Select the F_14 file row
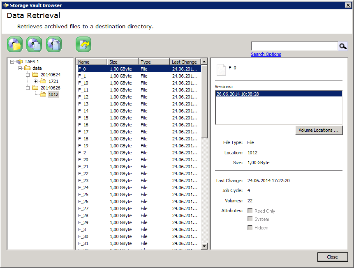The width and height of the screenshot is (354, 268). pyautogui.click(x=139, y=111)
